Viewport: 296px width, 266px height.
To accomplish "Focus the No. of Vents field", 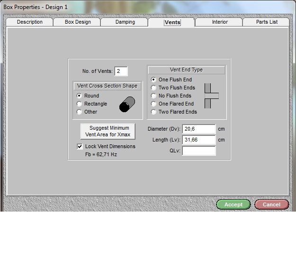I will coord(121,71).
